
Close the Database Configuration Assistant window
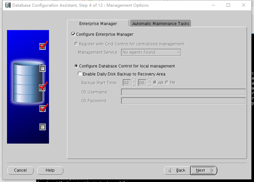pos(243,5)
